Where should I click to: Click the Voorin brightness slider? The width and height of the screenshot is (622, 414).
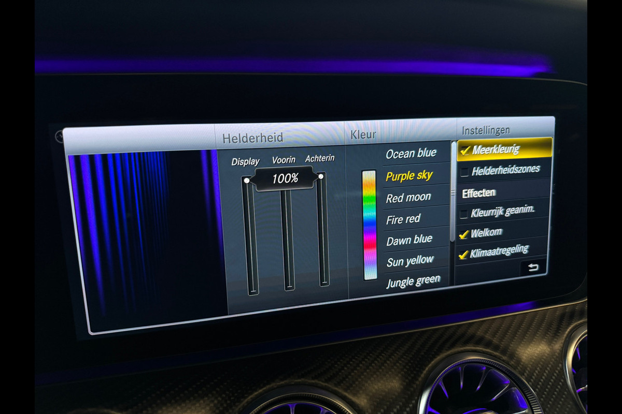(288, 238)
